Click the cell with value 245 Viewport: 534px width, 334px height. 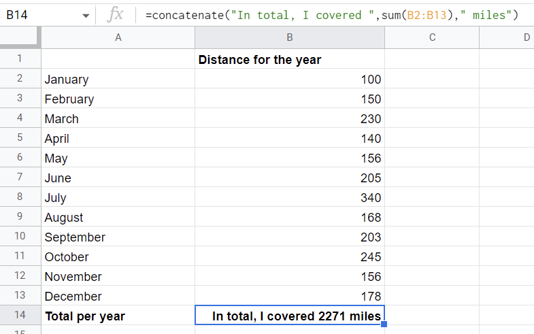(x=290, y=256)
